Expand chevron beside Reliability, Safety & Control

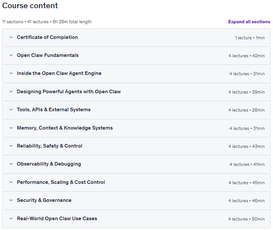pos(11,146)
